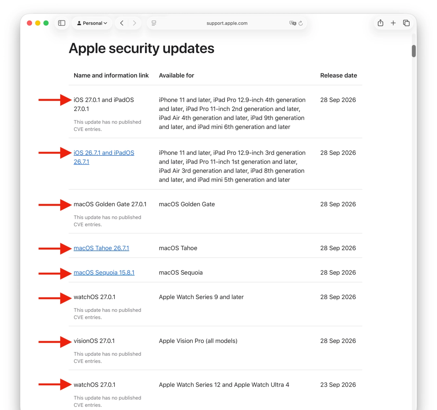Click Apple Watch Series 12 and Ultra 4 cell
Image resolution: width=437 pixels, height=410 pixels.
point(224,385)
